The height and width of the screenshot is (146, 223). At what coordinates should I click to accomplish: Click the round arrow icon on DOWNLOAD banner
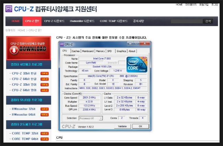point(14,50)
